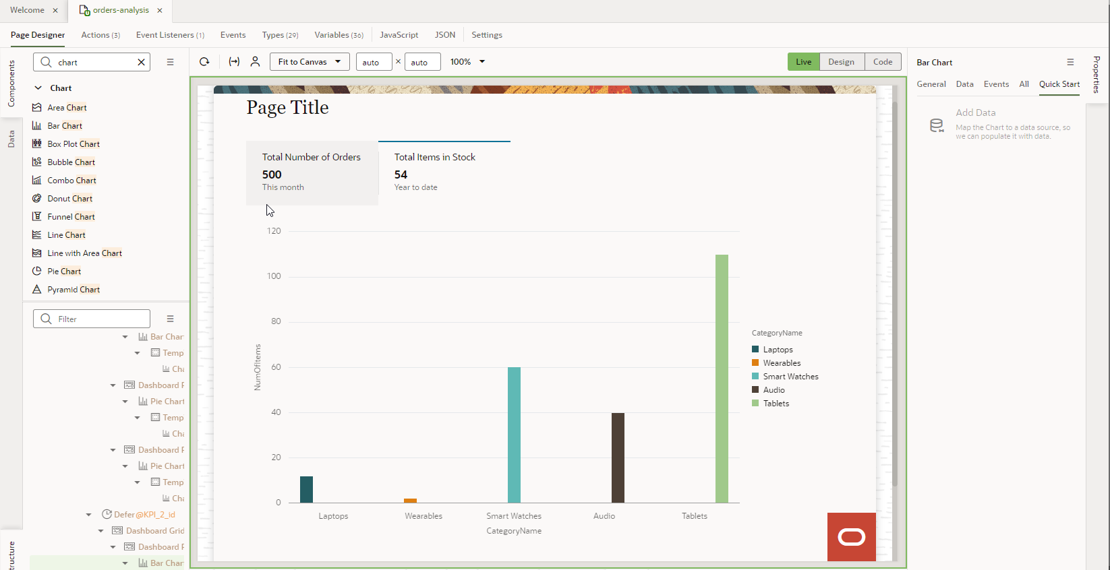Open the All properties tab

tap(1024, 84)
